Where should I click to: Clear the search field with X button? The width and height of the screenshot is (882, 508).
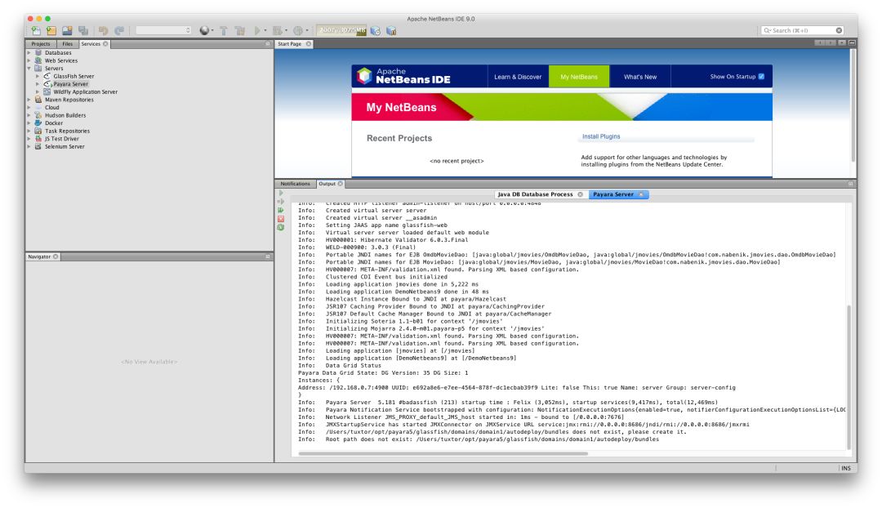click(839, 30)
